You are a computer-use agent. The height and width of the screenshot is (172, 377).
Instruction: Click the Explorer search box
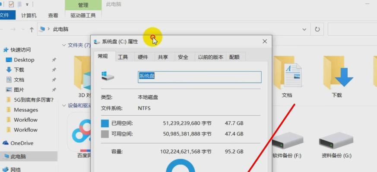[352, 30]
